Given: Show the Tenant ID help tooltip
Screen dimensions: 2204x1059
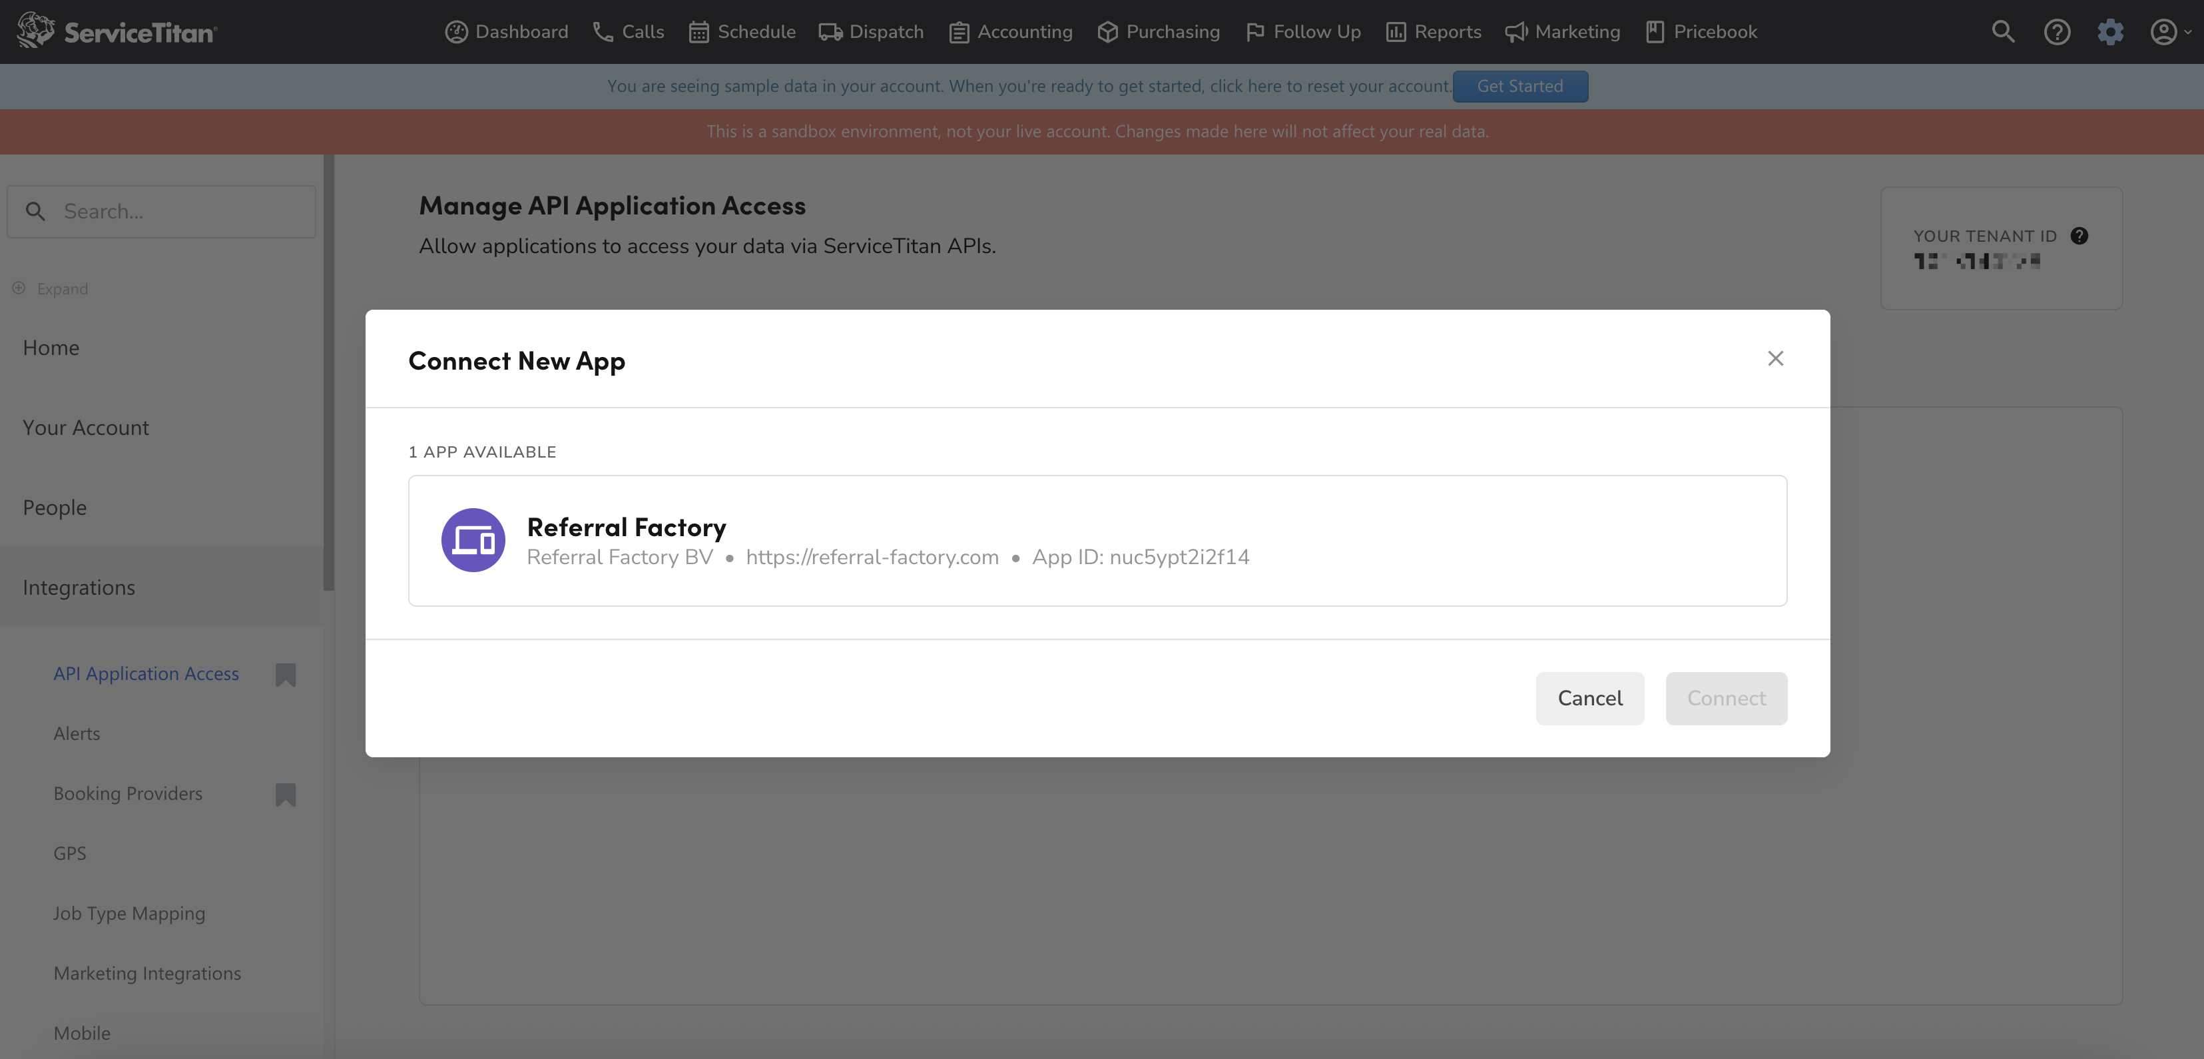Looking at the screenshot, I should [x=2080, y=236].
